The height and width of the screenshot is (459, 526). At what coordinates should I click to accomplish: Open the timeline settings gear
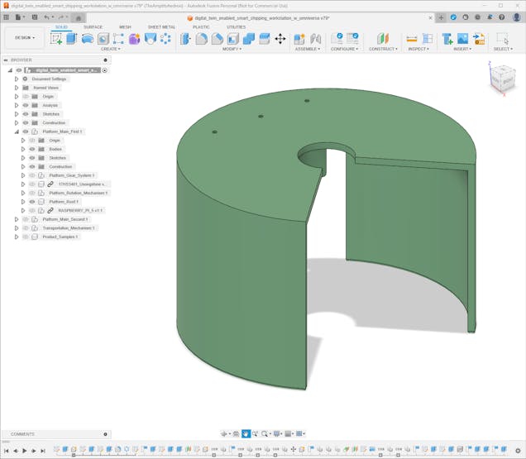coord(518,451)
